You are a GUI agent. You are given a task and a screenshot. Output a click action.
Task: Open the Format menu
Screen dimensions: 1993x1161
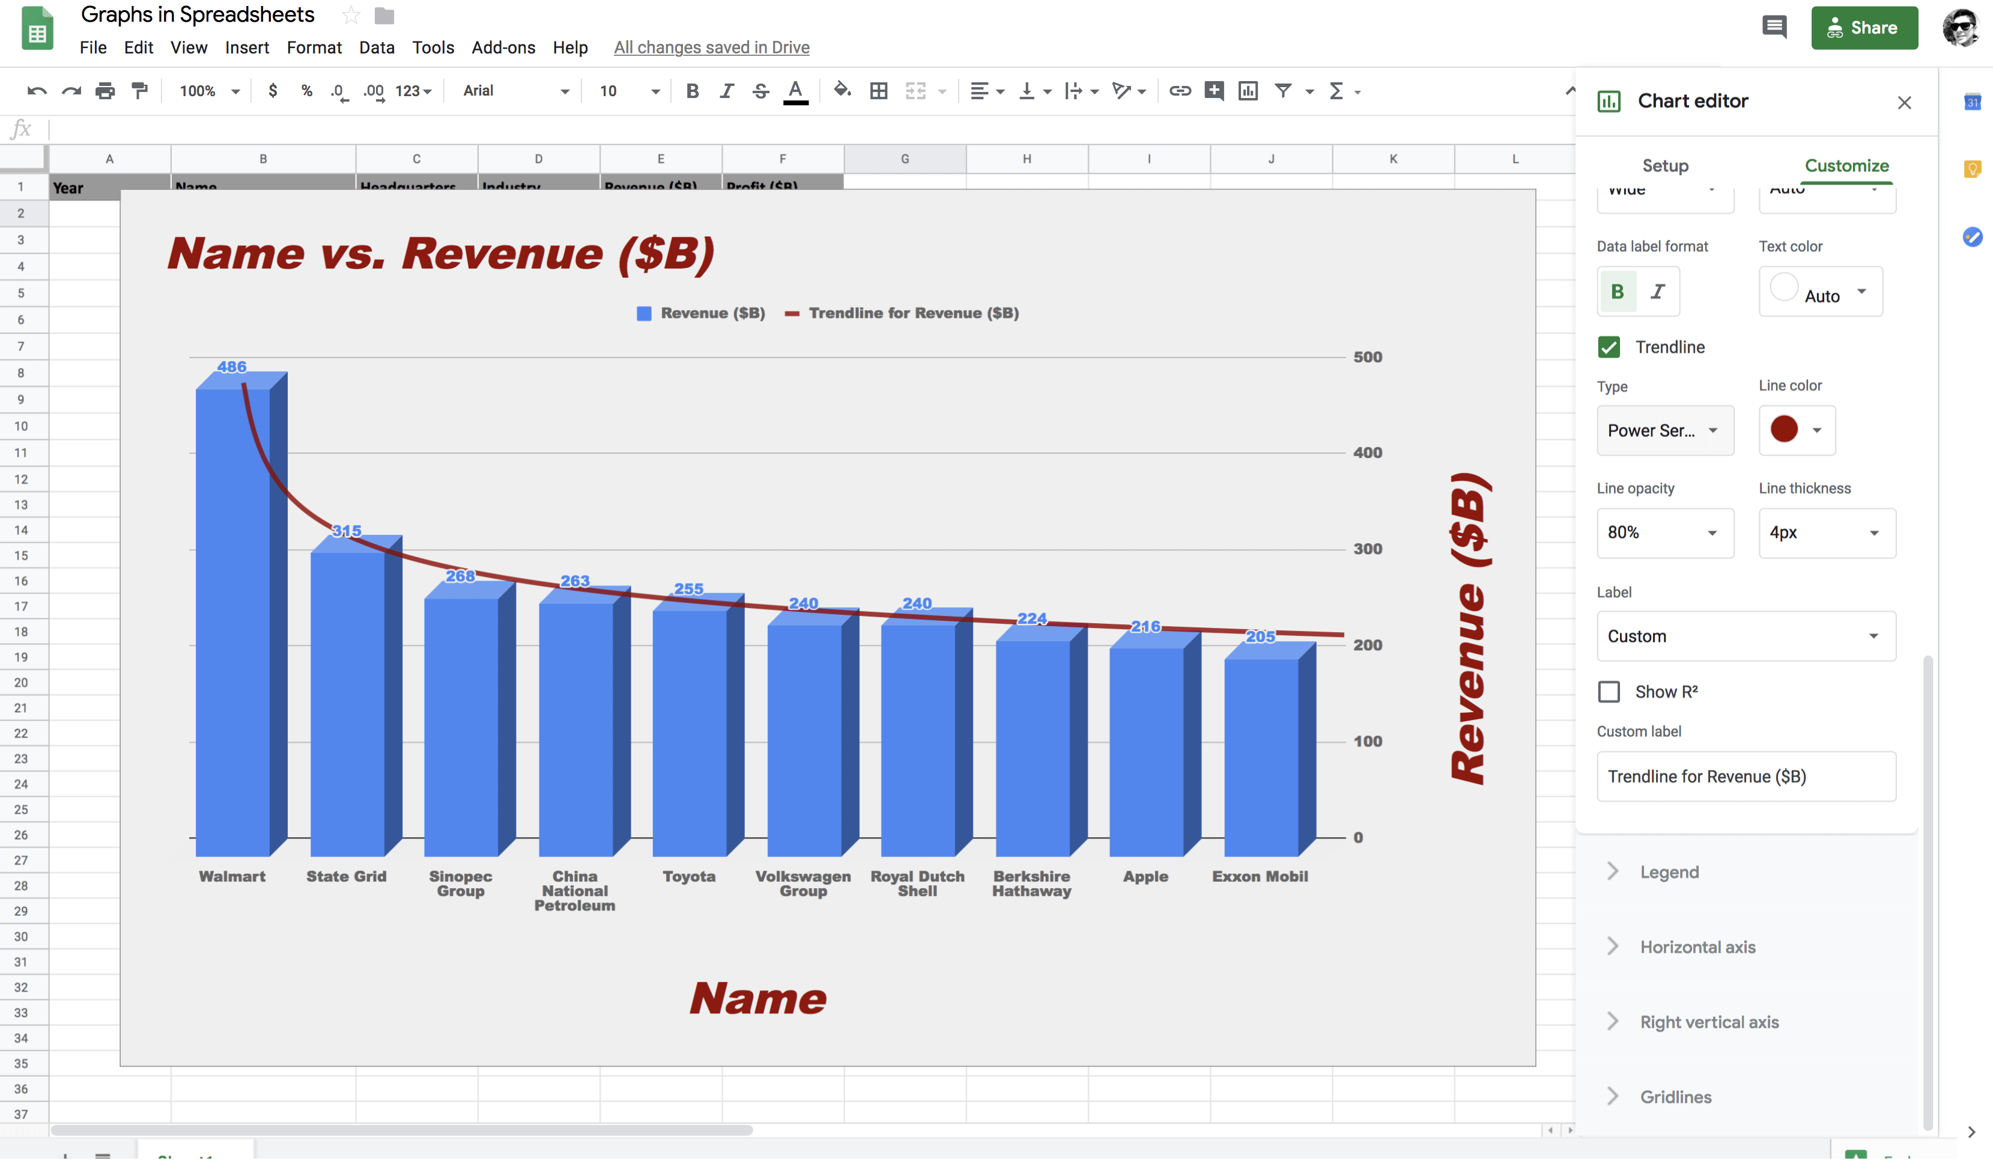(314, 47)
